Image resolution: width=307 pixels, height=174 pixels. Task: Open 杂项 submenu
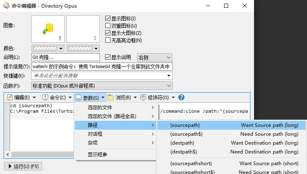click(x=116, y=143)
